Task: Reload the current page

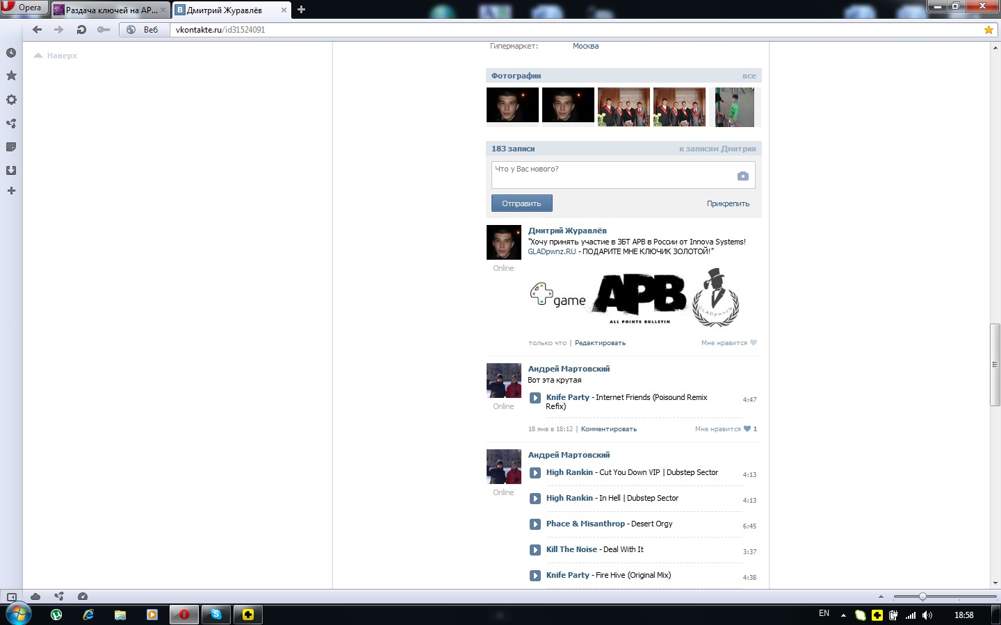Action: click(x=81, y=30)
